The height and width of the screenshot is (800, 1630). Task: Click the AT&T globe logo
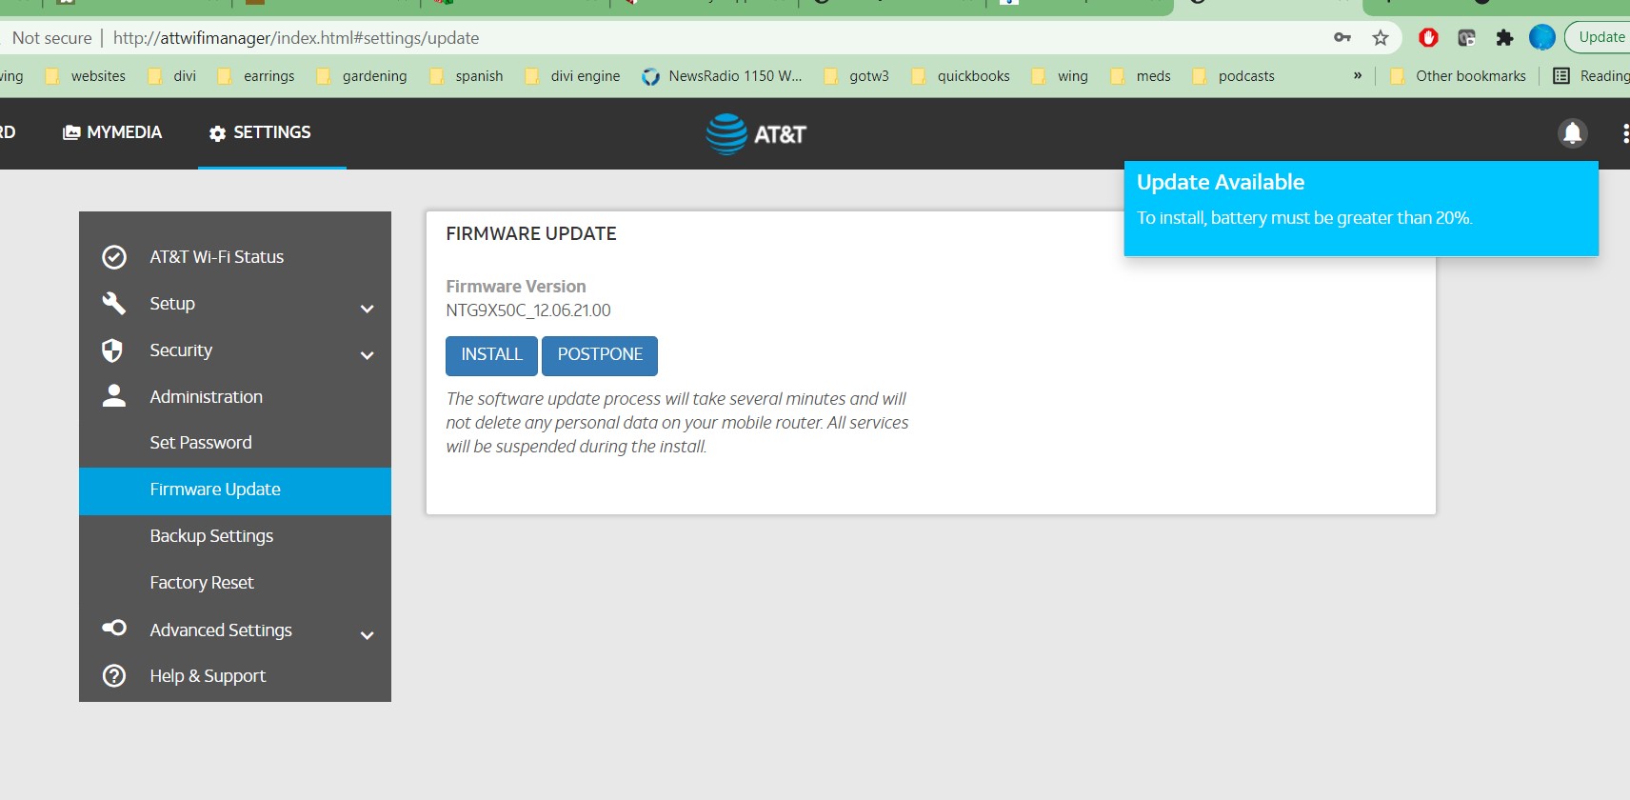(726, 133)
